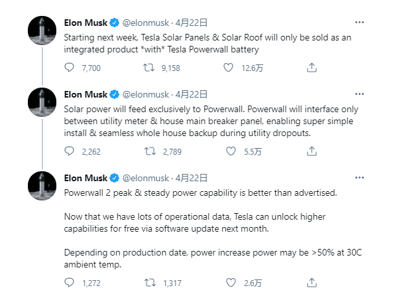Share the Solar Panels & Solar Roof tweet
The image size is (401, 306).
(312, 67)
